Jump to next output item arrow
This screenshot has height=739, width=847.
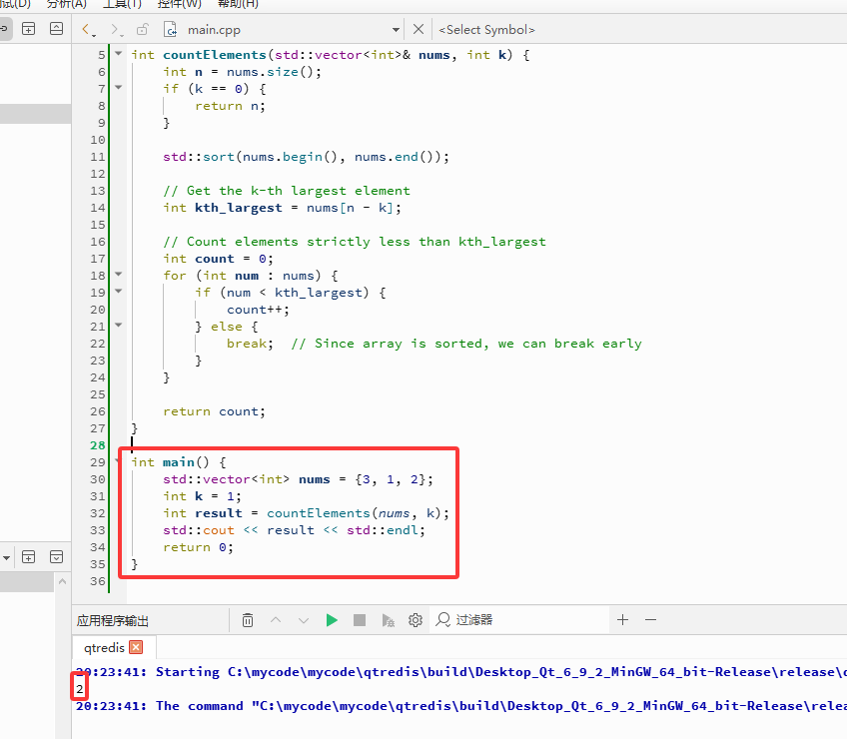tap(304, 620)
